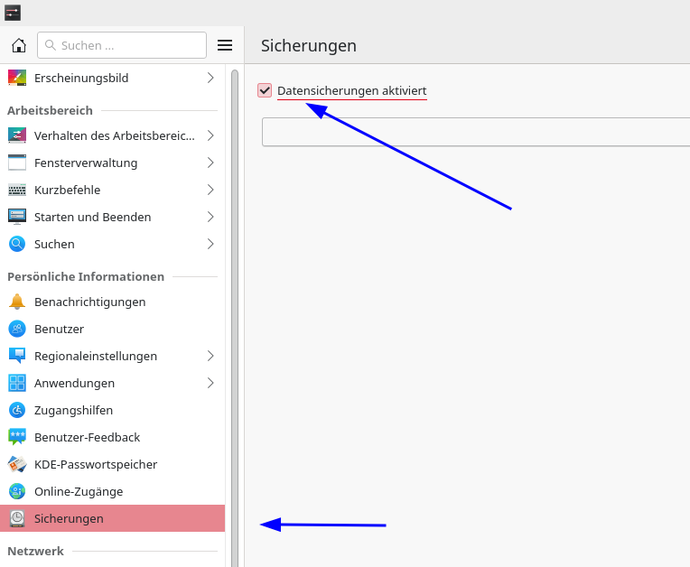Select the highlighted Sicherungen entry

pyautogui.click(x=112, y=518)
